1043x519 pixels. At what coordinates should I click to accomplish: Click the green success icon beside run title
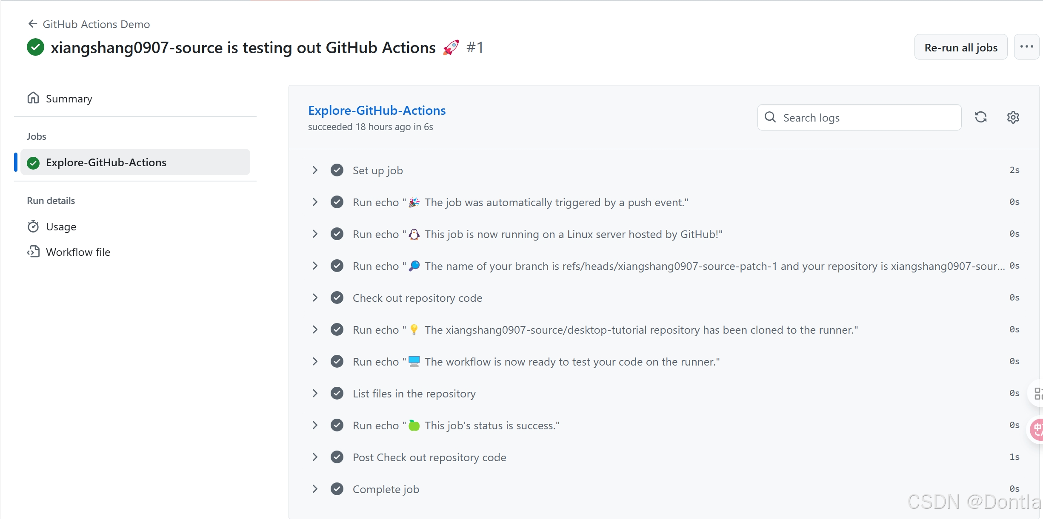click(x=35, y=47)
